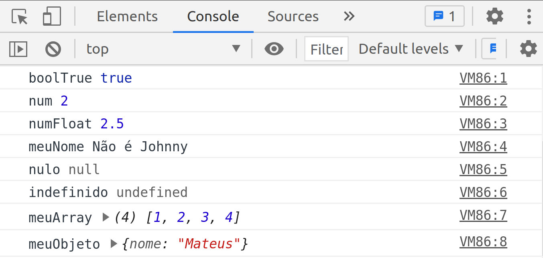Show hidden panels with the chevron

click(349, 16)
